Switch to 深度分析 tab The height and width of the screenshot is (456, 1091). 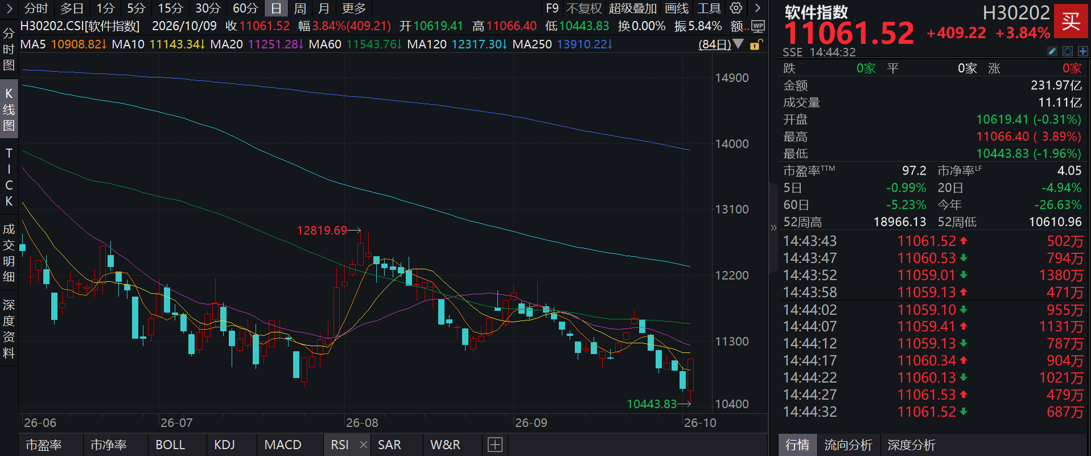pos(911,445)
